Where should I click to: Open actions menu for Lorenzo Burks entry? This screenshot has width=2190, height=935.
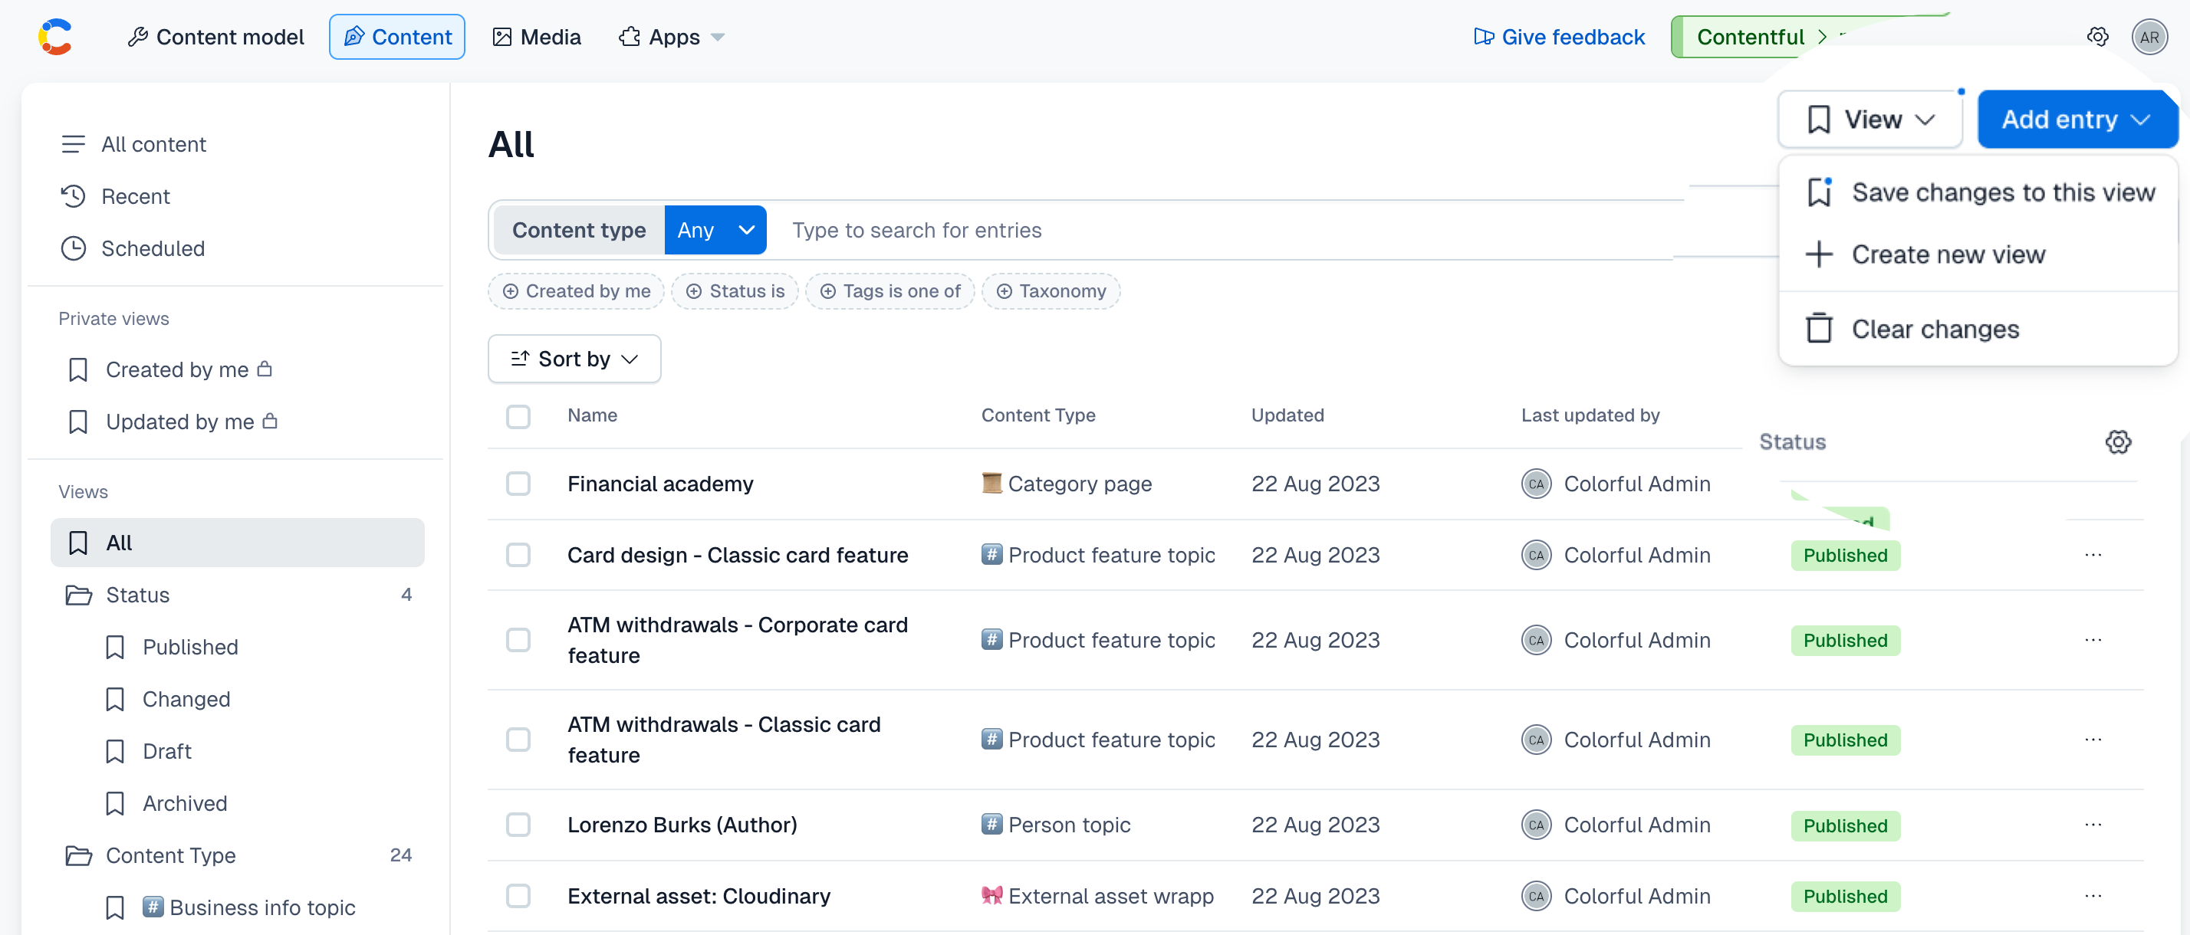point(2092,825)
